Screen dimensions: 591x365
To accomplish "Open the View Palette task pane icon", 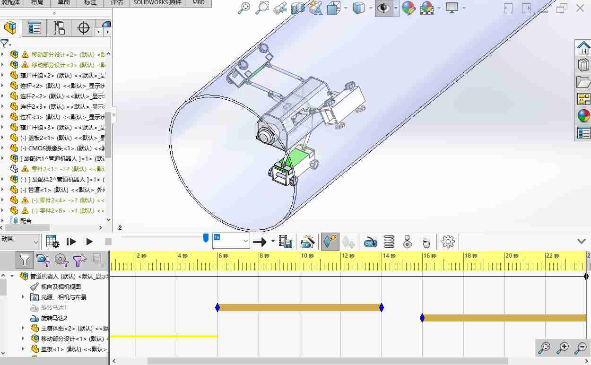I will click(583, 99).
